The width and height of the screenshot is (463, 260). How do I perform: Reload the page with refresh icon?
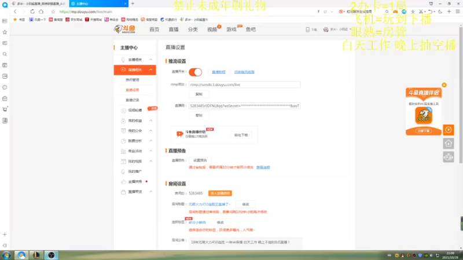coord(32,12)
